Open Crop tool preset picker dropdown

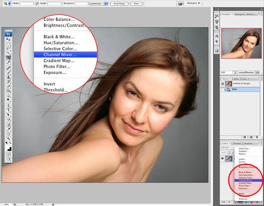pyautogui.click(x=10, y=3)
